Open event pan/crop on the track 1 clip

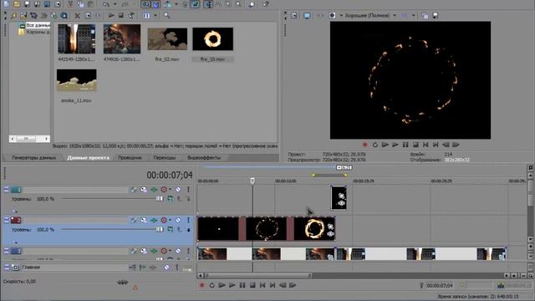click(x=342, y=196)
